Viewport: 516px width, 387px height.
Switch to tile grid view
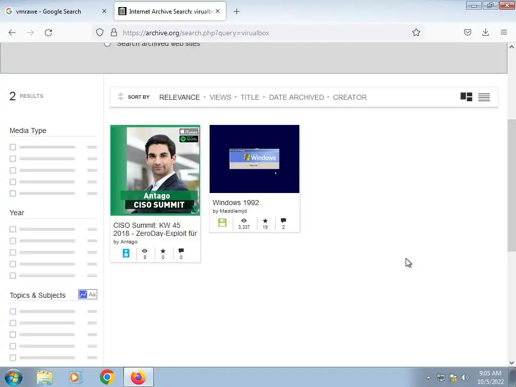[466, 97]
